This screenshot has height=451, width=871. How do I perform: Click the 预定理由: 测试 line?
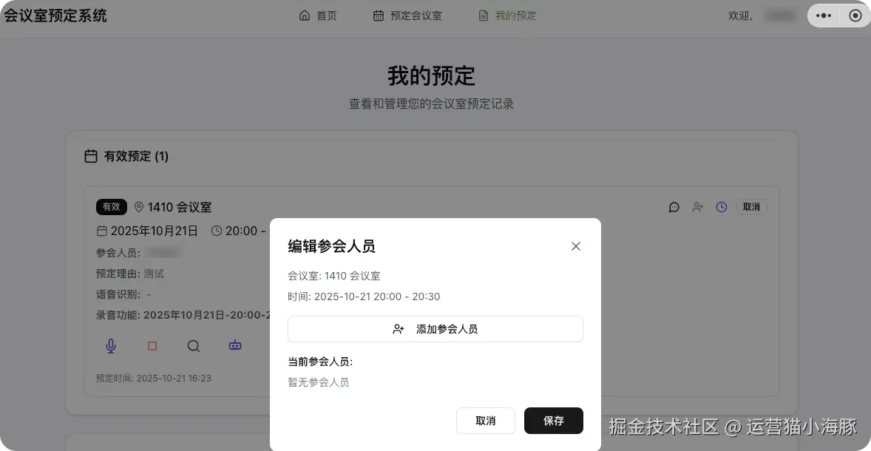pyautogui.click(x=130, y=274)
